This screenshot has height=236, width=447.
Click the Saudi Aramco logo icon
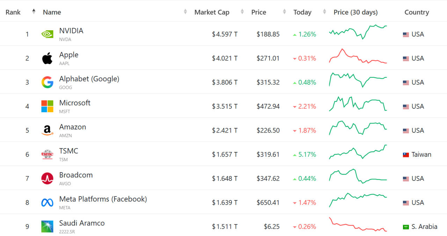coord(47,227)
